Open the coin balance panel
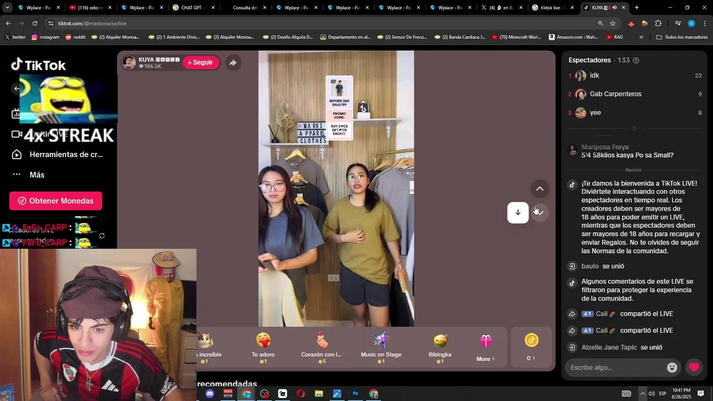 point(531,348)
